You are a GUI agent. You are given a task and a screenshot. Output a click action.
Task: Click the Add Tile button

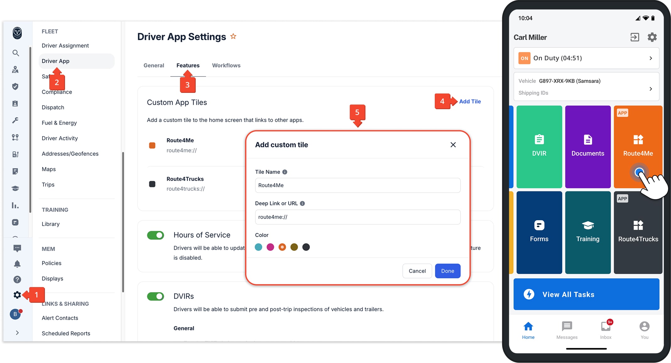click(470, 101)
